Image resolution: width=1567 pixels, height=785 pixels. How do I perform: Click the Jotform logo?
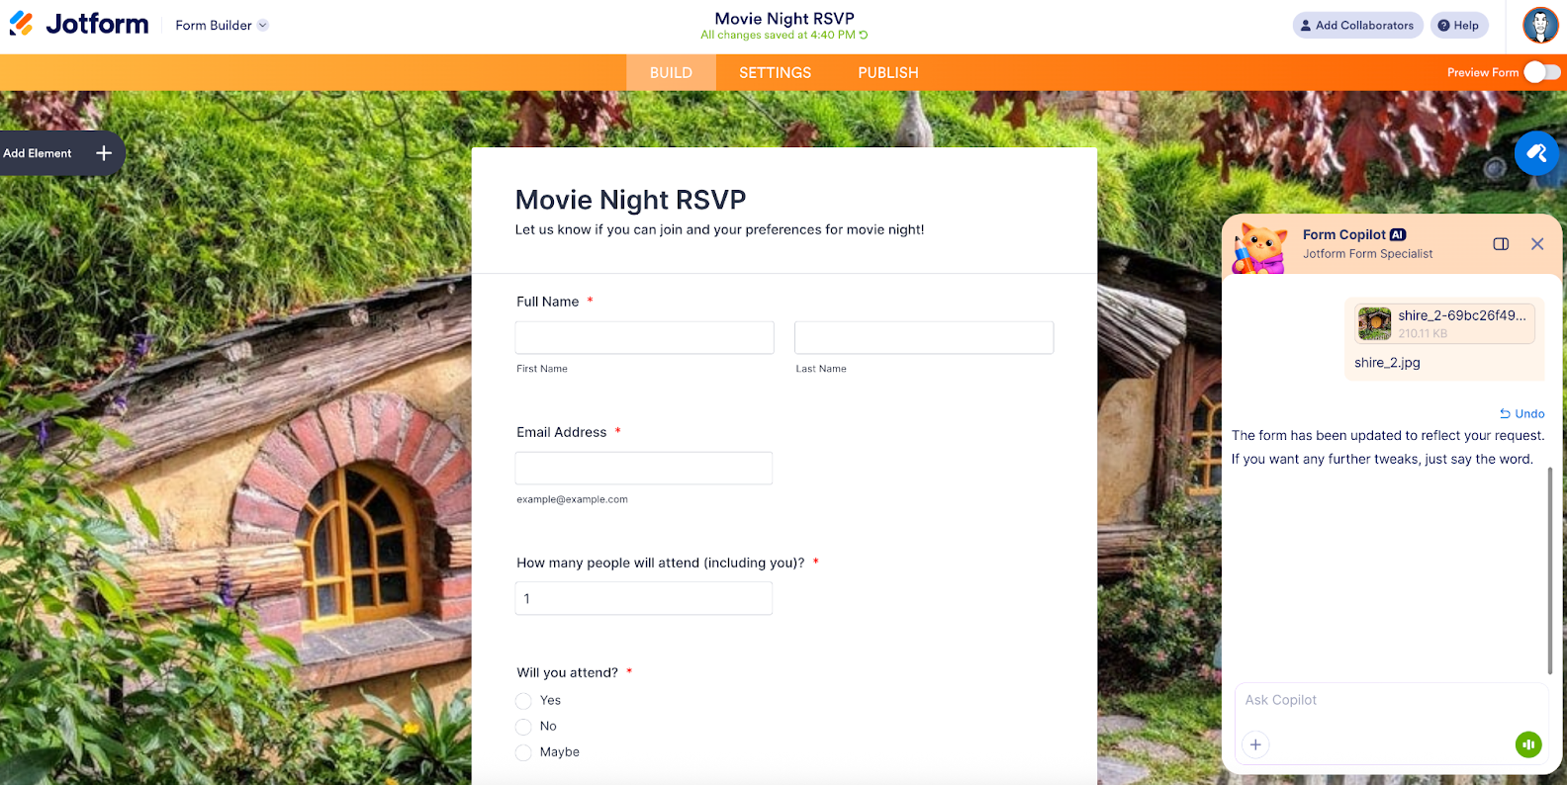79,25
